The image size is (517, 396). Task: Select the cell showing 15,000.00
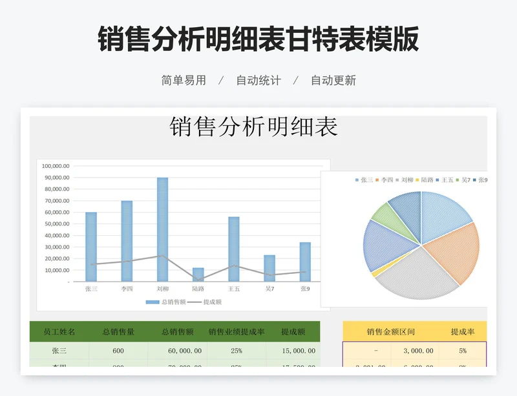(293, 351)
